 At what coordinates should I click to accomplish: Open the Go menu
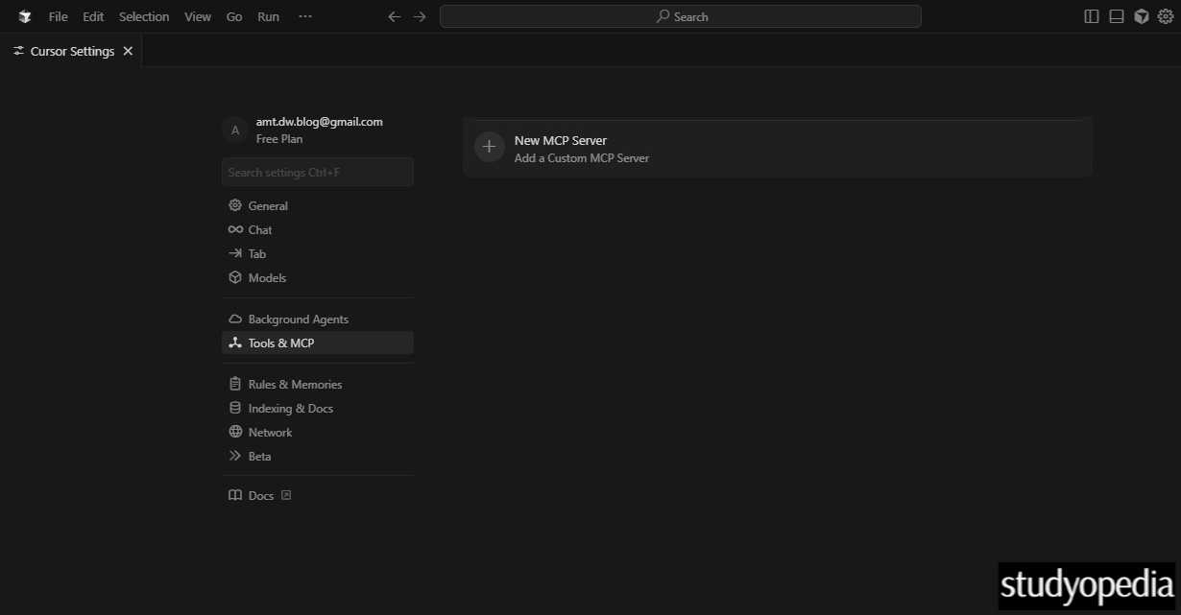click(x=233, y=16)
